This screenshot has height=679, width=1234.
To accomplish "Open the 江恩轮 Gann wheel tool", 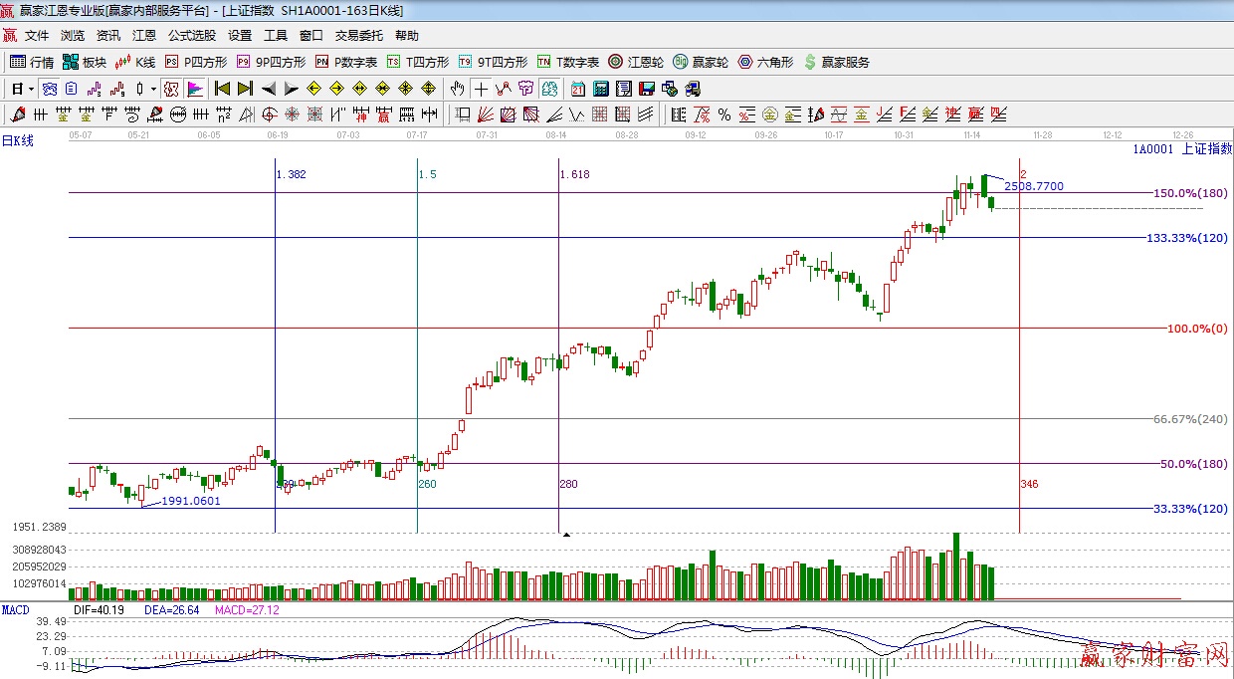I will point(636,62).
